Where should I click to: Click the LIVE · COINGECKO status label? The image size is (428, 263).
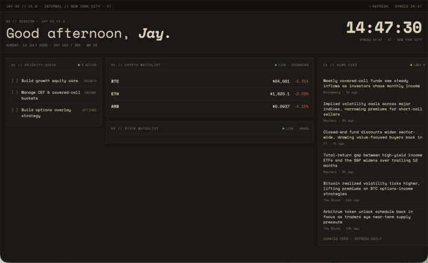291,65
